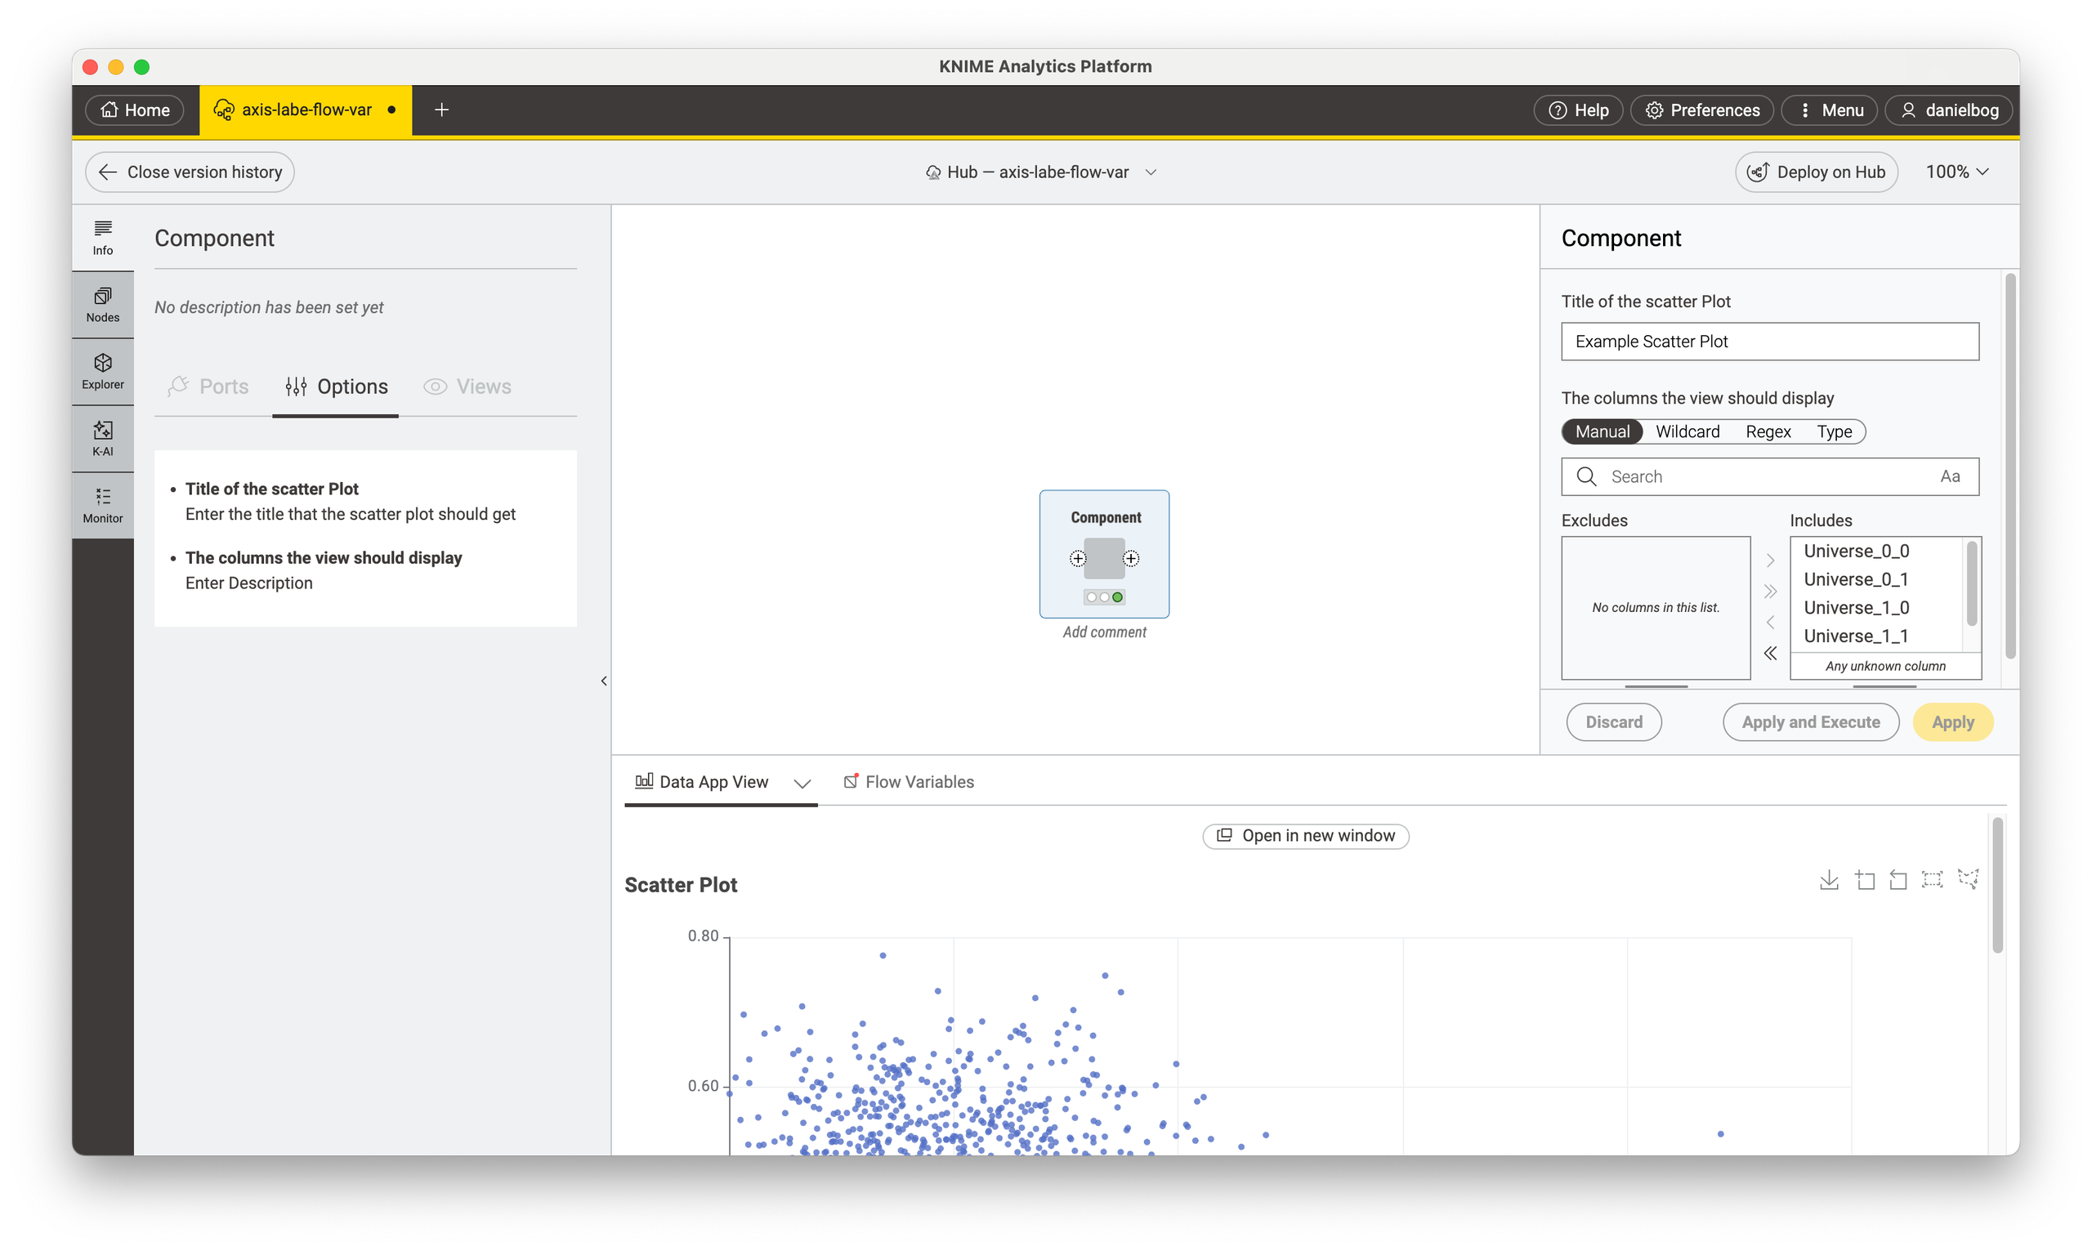
Task: Add a new tab with plus icon
Action: 441,109
